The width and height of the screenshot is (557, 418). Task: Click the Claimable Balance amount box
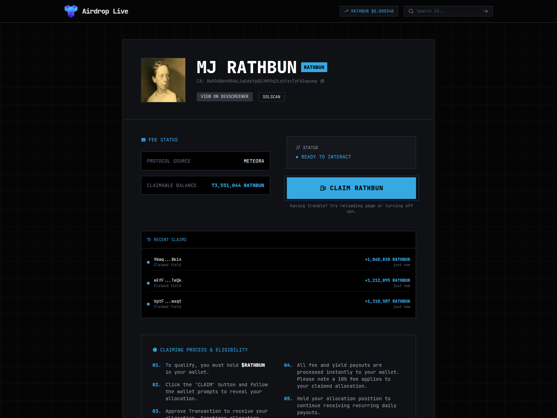(x=205, y=185)
